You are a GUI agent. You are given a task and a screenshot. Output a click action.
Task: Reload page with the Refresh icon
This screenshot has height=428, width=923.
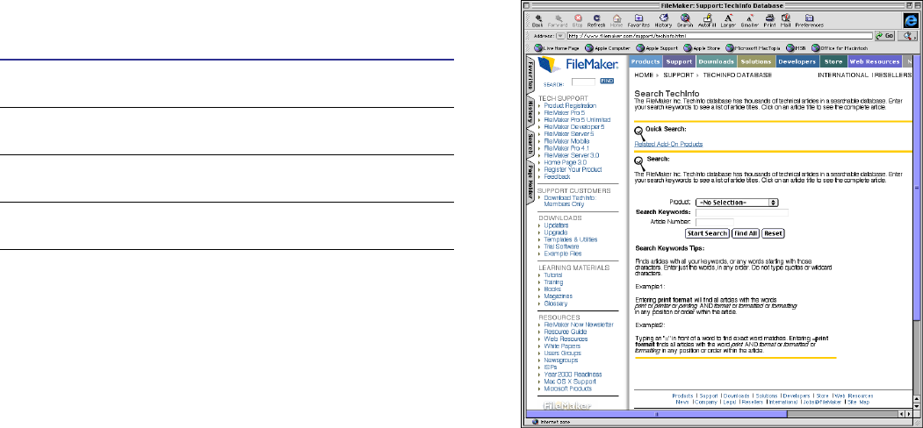(596, 18)
